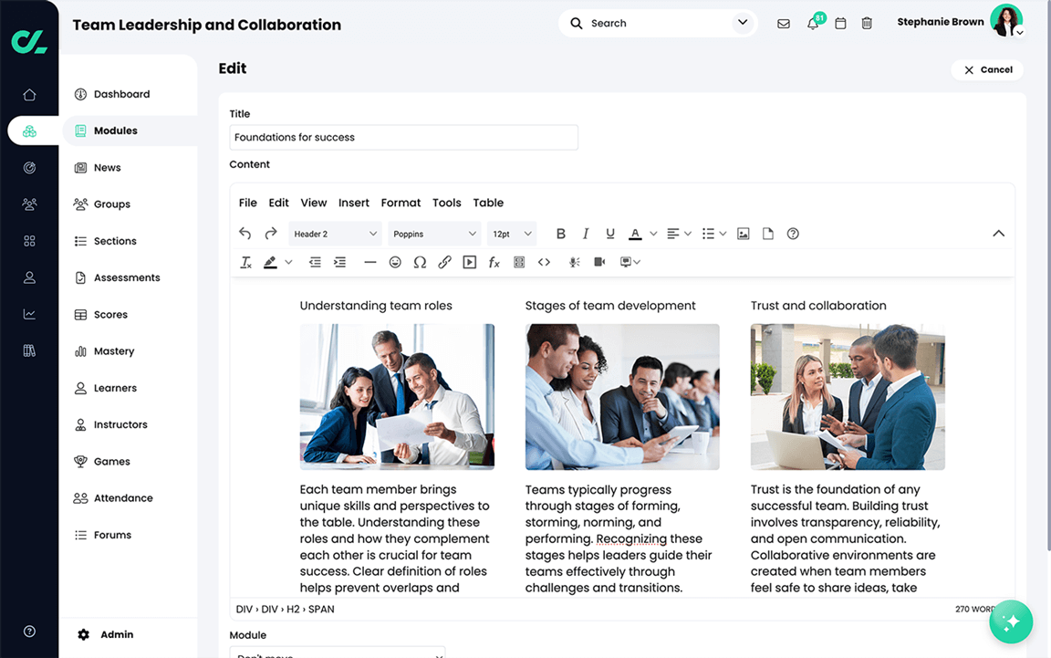Apply italic formatting
This screenshot has width=1051, height=658.
[x=586, y=234]
